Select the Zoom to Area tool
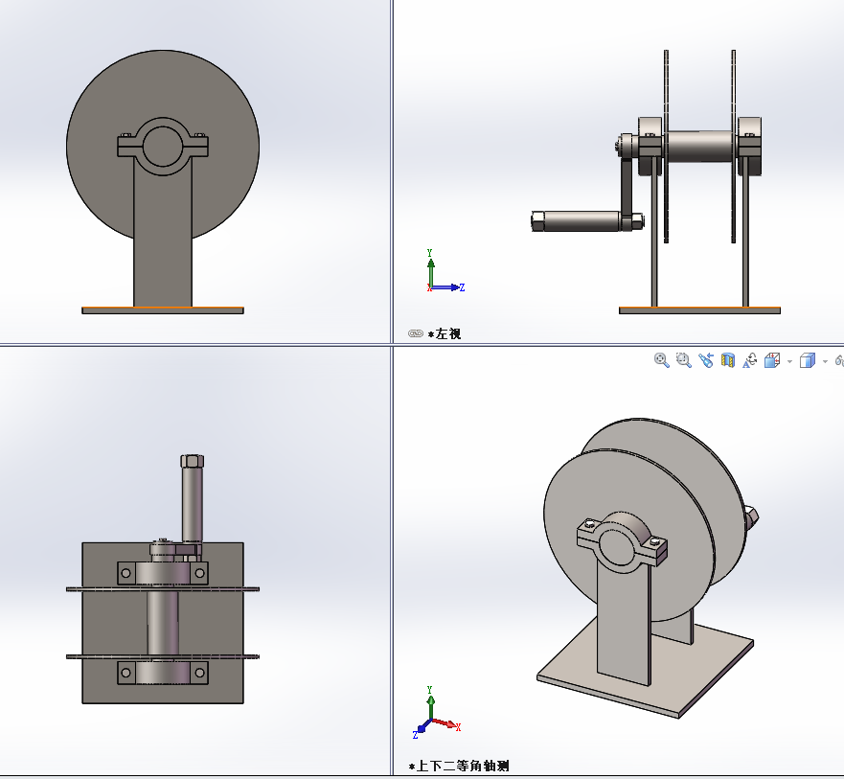This screenshot has height=779, width=844. (x=684, y=360)
